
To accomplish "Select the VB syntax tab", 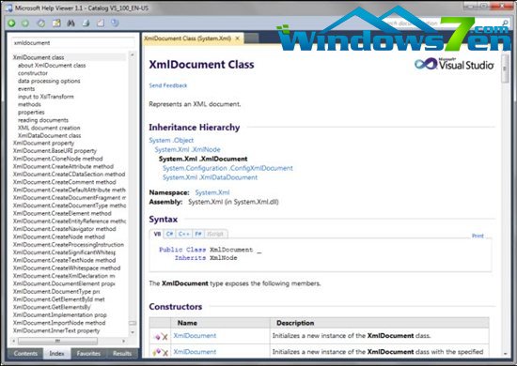I will pos(157,234).
